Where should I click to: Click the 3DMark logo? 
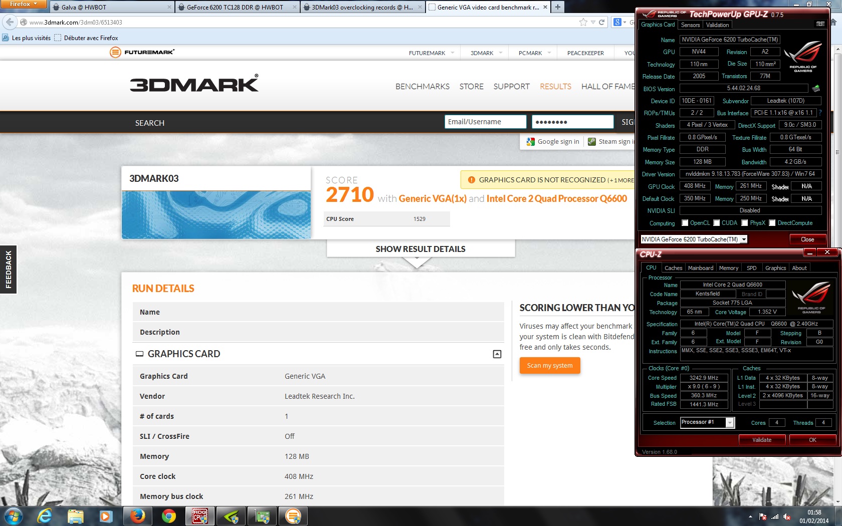(x=194, y=84)
